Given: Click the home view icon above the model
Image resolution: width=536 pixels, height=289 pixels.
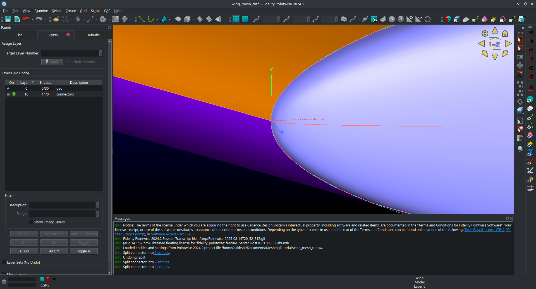Looking at the screenshot, I should point(505,33).
